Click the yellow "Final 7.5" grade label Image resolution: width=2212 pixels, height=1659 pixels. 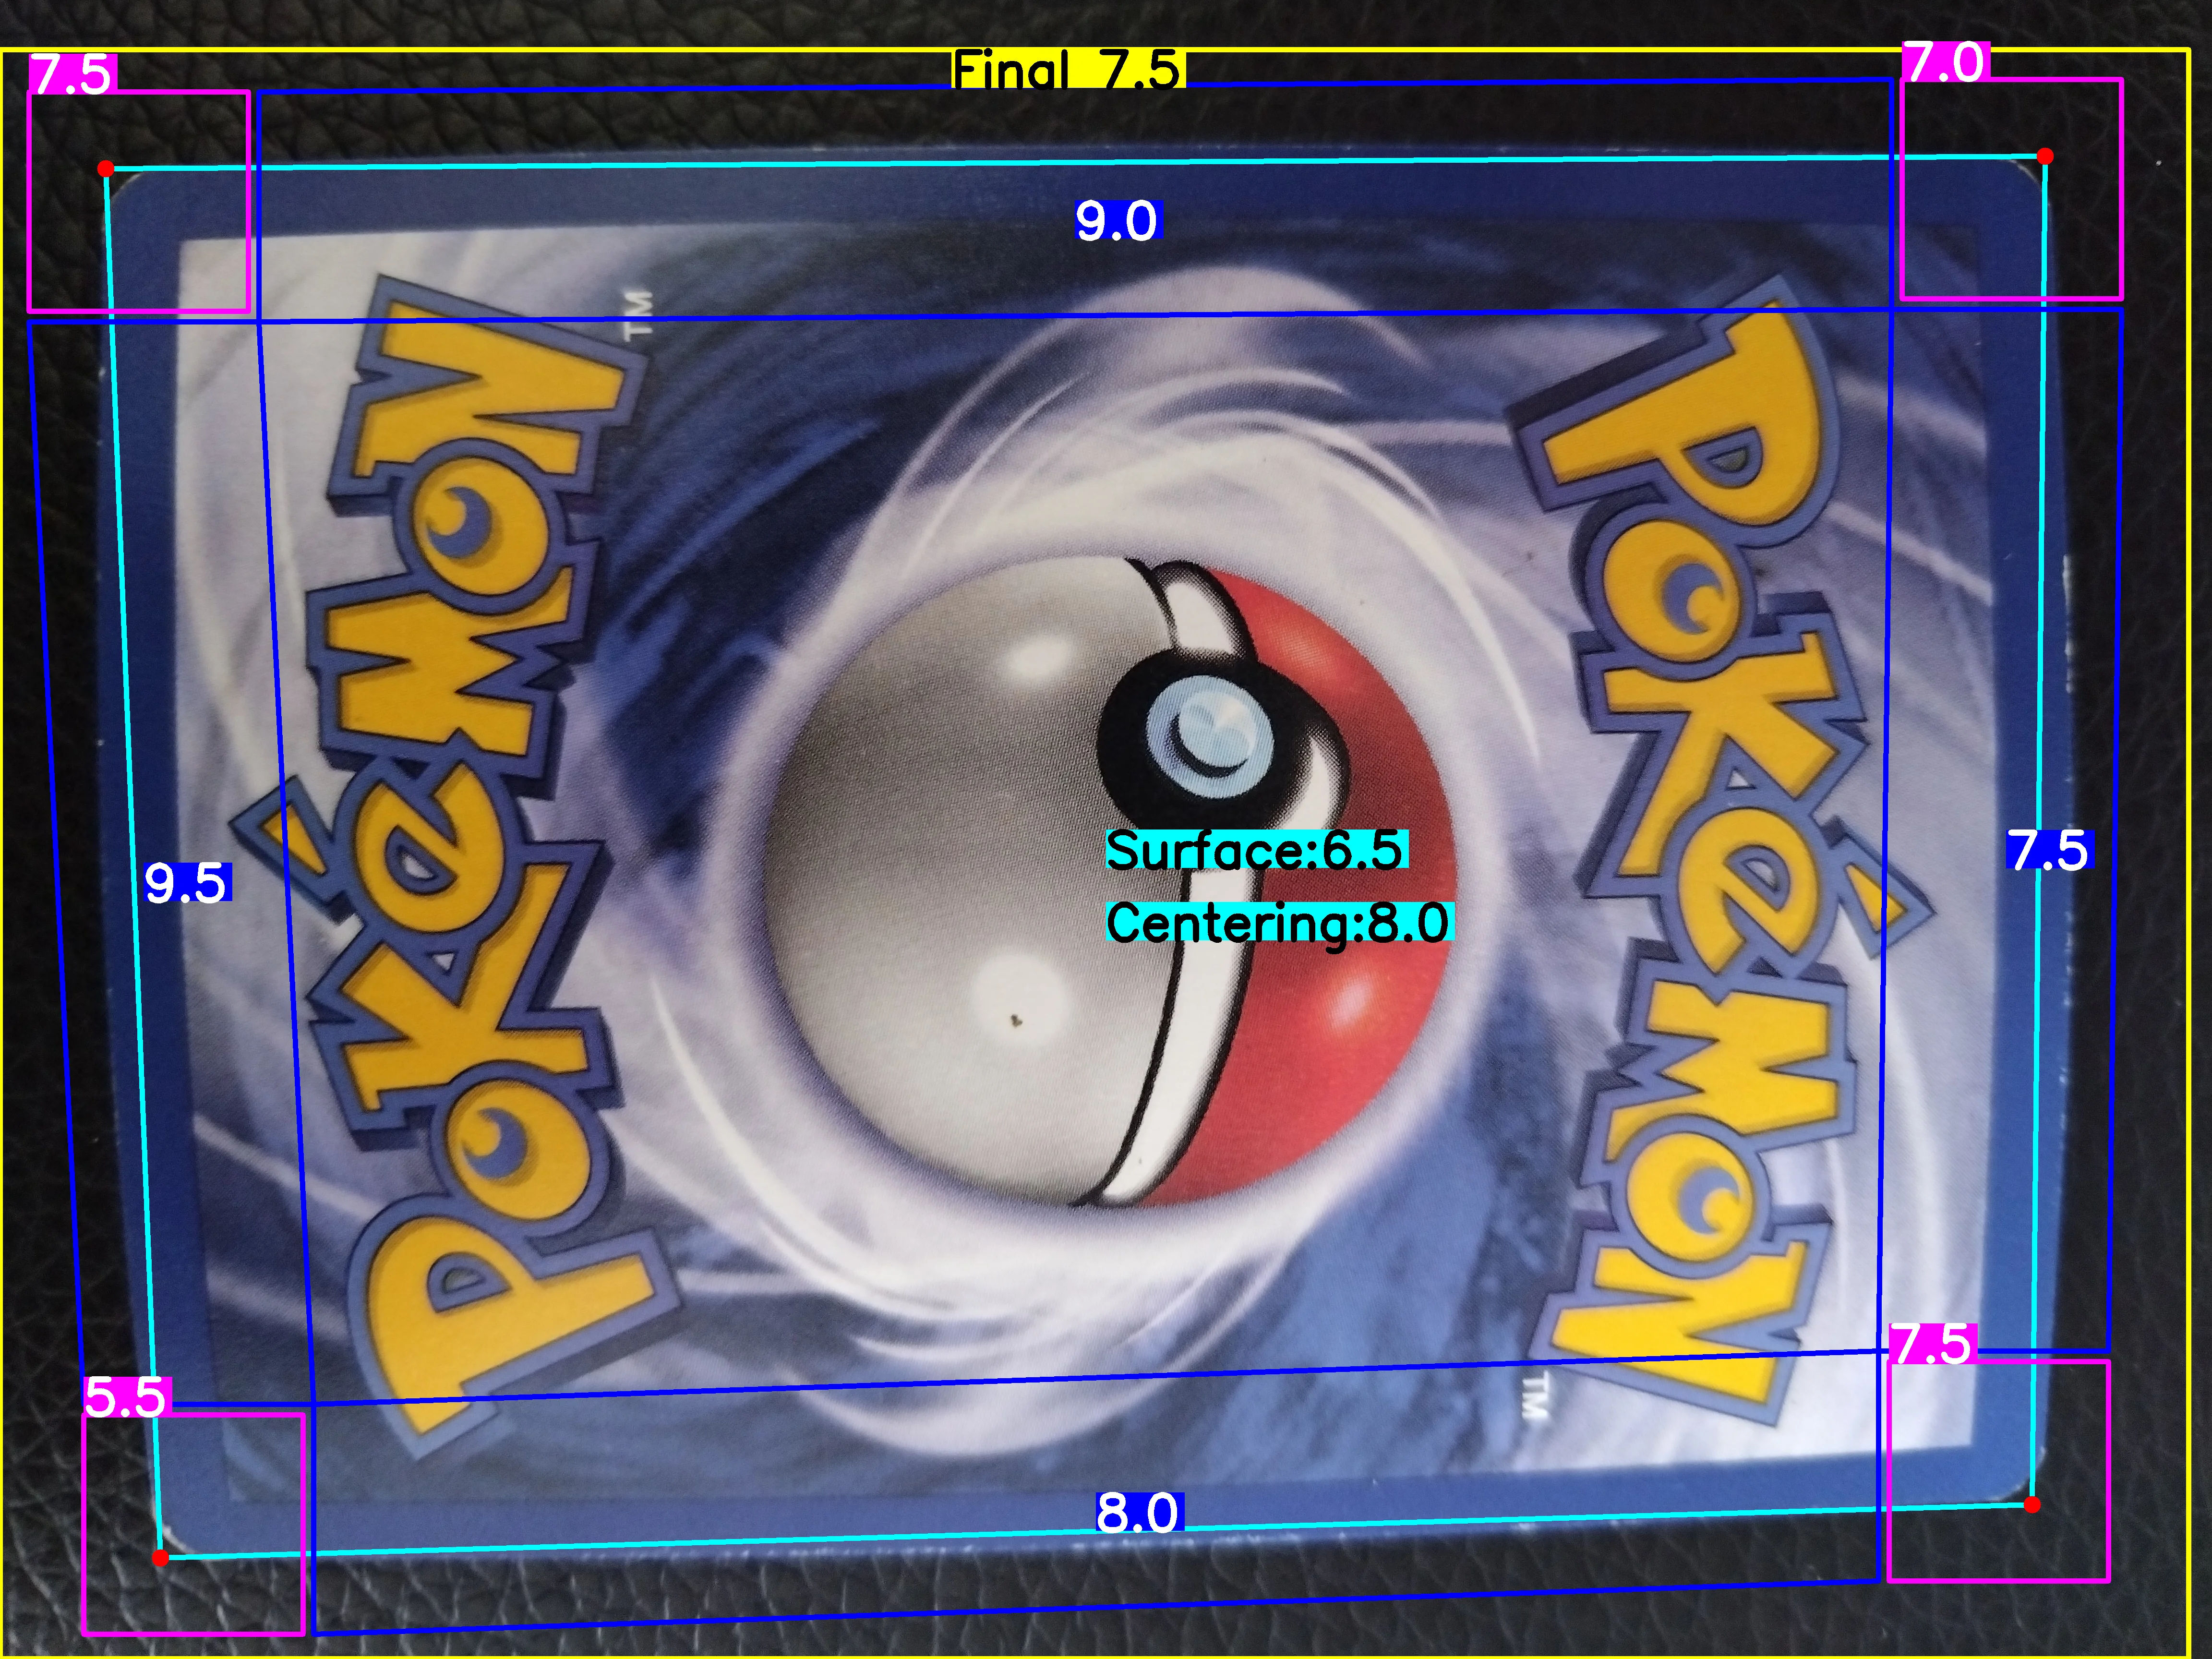coord(1068,69)
